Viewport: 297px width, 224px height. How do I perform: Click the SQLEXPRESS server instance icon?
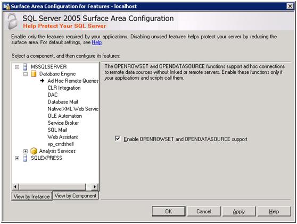point(25,158)
